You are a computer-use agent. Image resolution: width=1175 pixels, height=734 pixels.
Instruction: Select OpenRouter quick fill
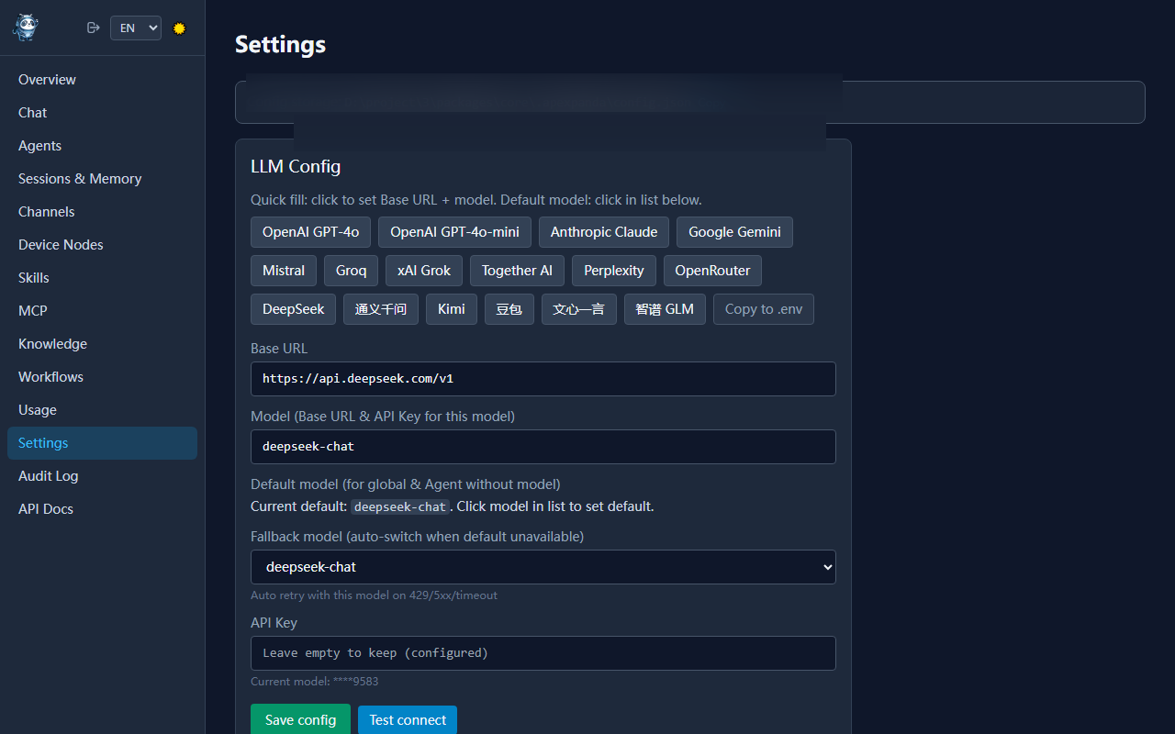pyautogui.click(x=712, y=271)
